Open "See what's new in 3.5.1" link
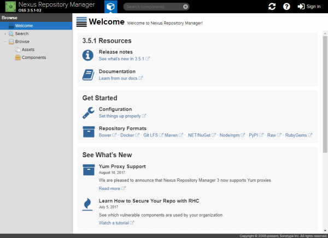Screen dimensions: 328x238 coord(124,59)
